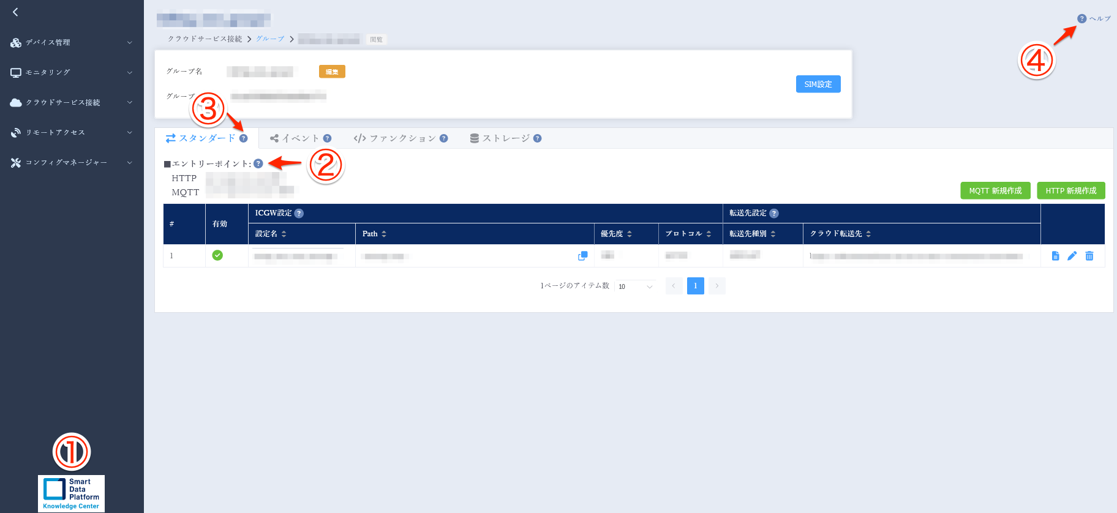The height and width of the screenshot is (513, 1117).
Task: Click the リモートアクセス sidebar icon
Action: coord(16,132)
